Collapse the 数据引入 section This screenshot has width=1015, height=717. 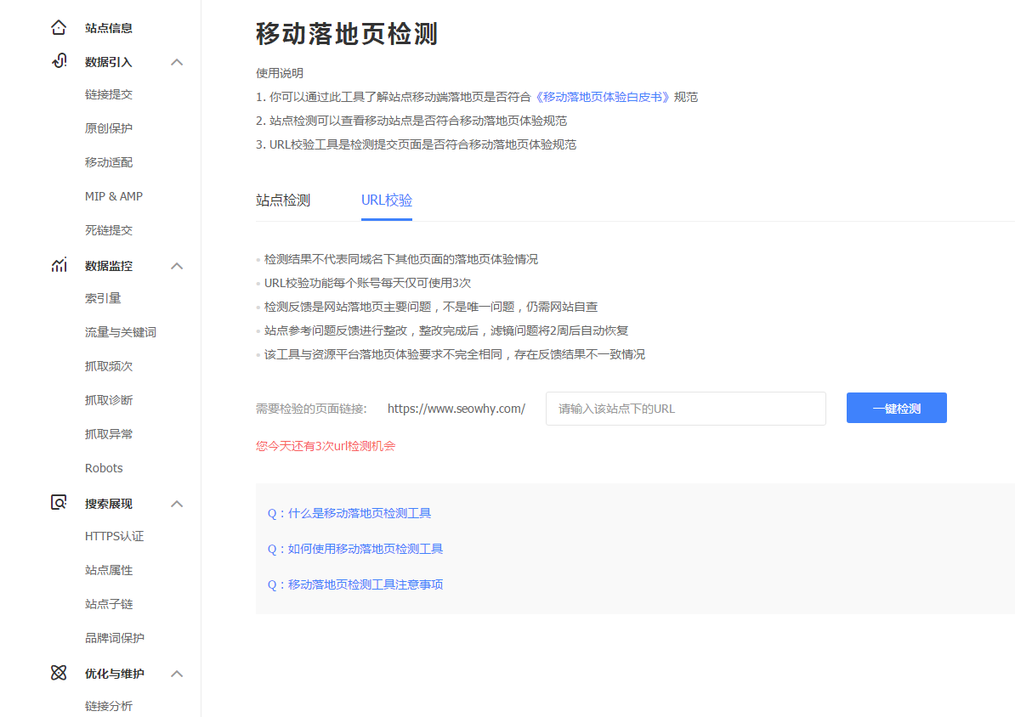pos(177,61)
